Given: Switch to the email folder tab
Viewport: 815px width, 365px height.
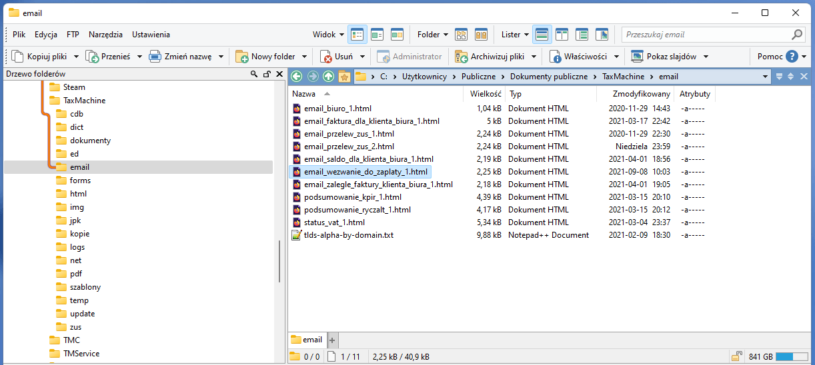Looking at the screenshot, I should pyautogui.click(x=307, y=340).
